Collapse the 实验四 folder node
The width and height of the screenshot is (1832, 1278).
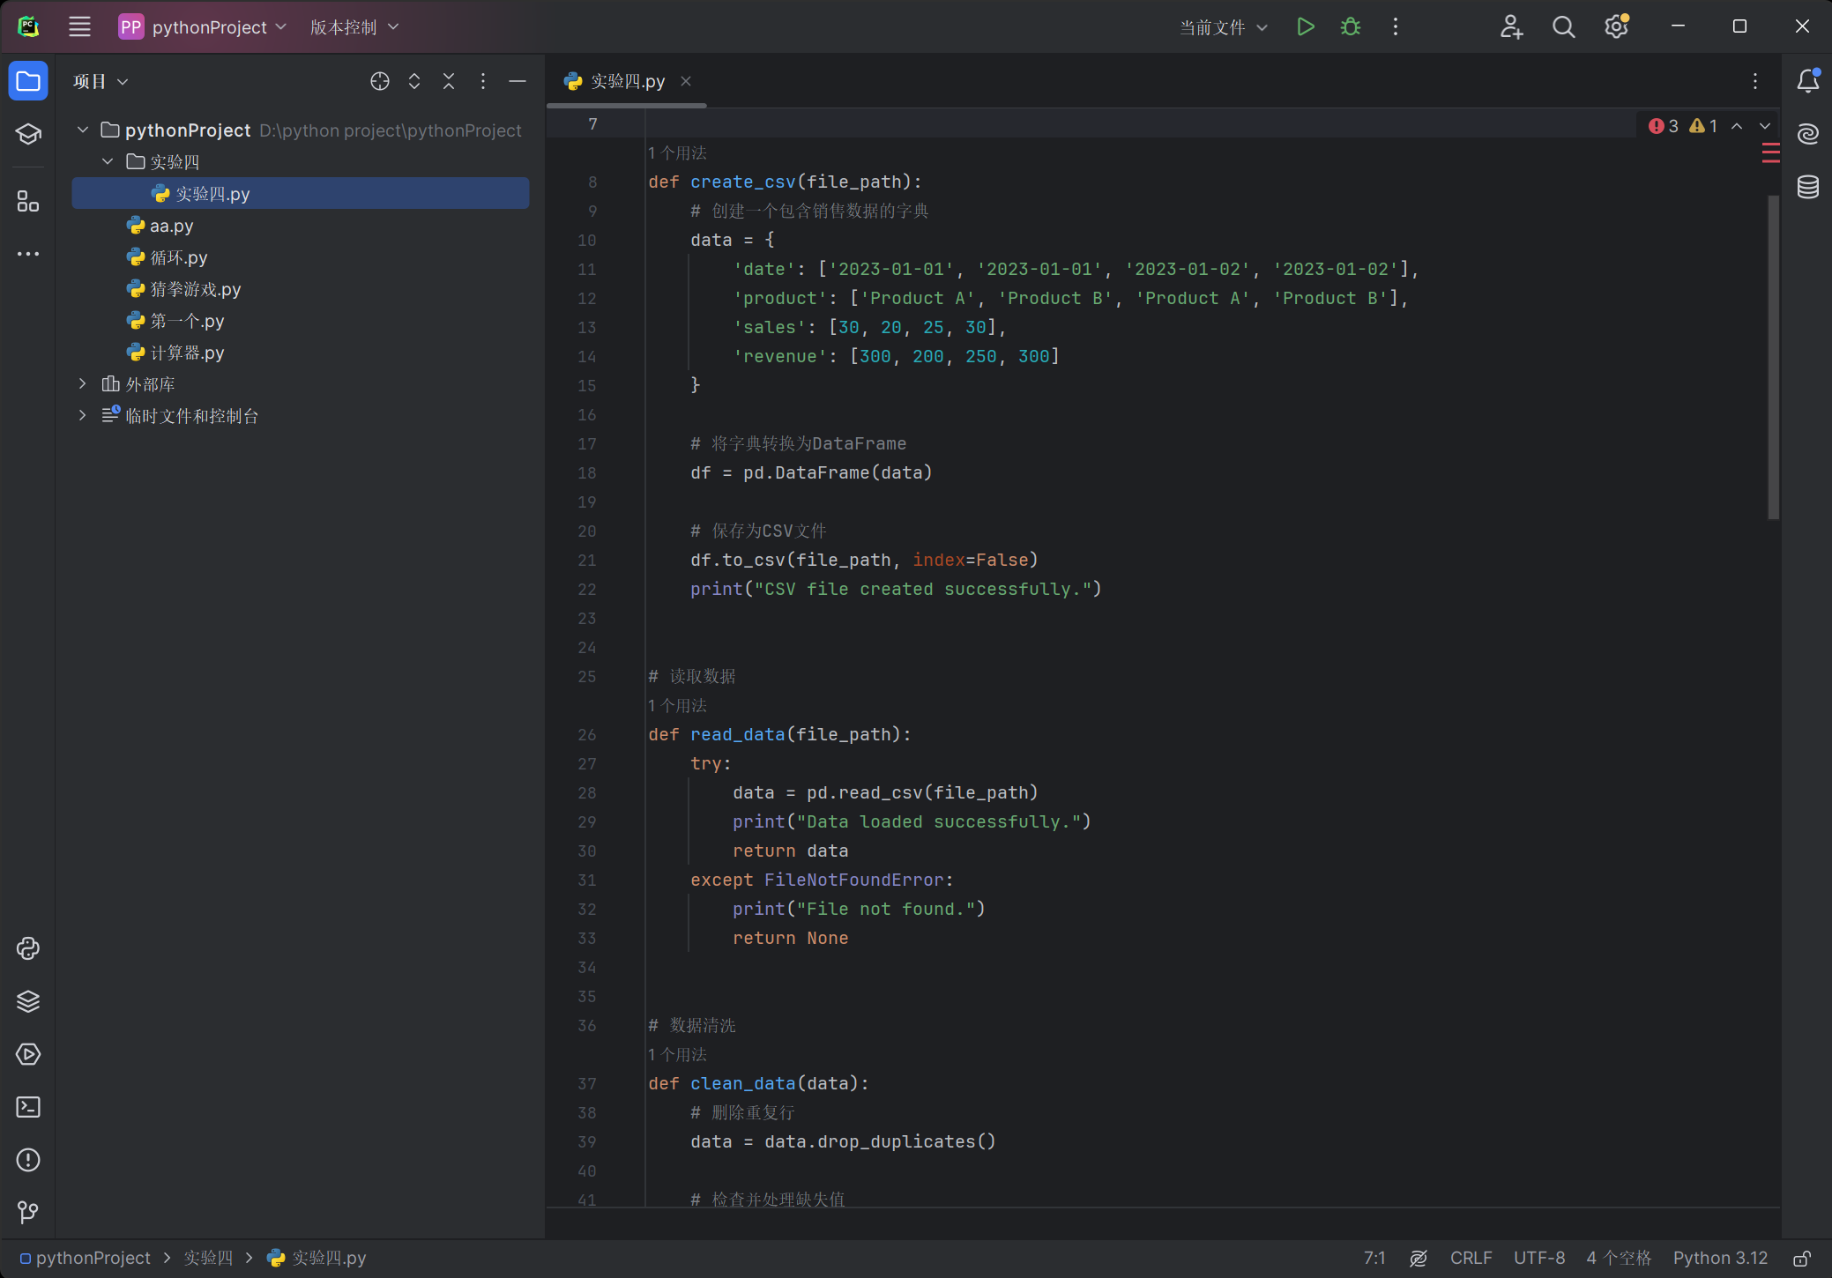click(108, 162)
